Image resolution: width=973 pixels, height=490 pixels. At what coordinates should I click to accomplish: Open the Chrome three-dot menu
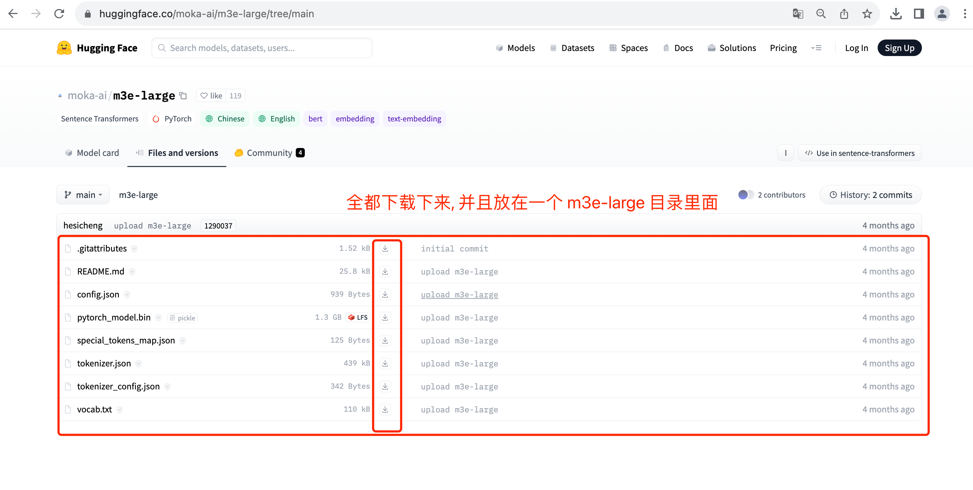click(x=965, y=14)
